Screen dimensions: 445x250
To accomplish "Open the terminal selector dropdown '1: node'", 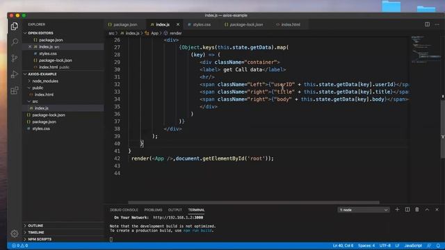I will tap(364, 210).
